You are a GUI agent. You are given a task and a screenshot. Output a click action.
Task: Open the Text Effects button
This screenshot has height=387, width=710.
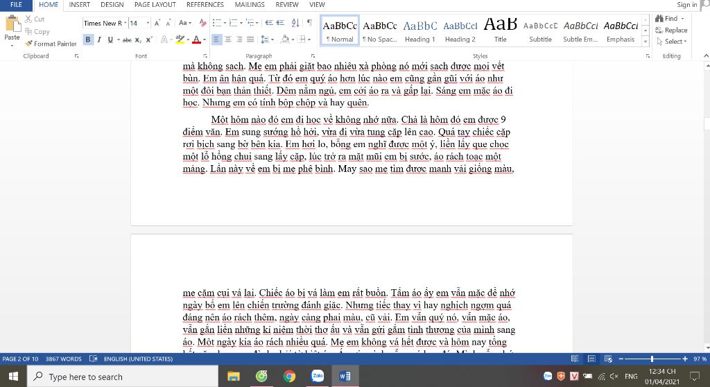point(165,40)
